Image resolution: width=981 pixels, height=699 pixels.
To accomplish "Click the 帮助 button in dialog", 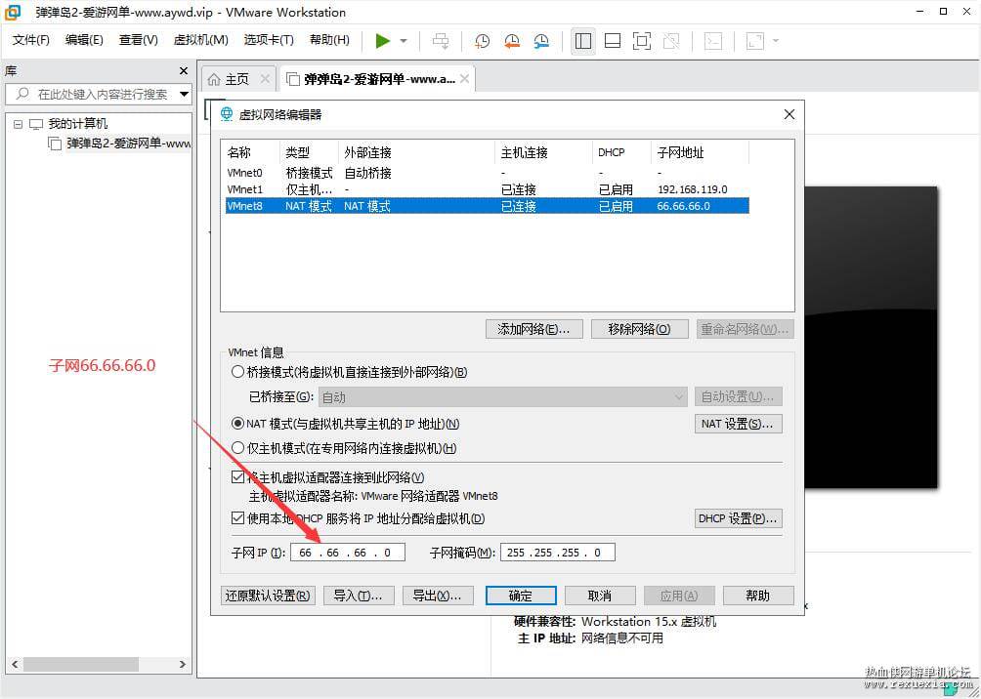I will pyautogui.click(x=758, y=596).
